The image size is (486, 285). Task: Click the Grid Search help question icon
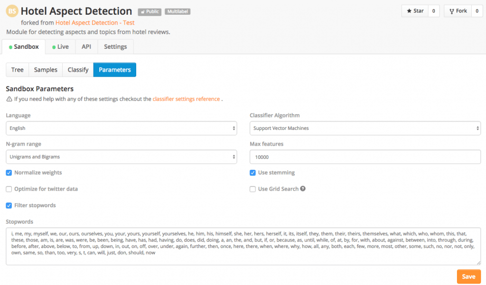pos(303,189)
